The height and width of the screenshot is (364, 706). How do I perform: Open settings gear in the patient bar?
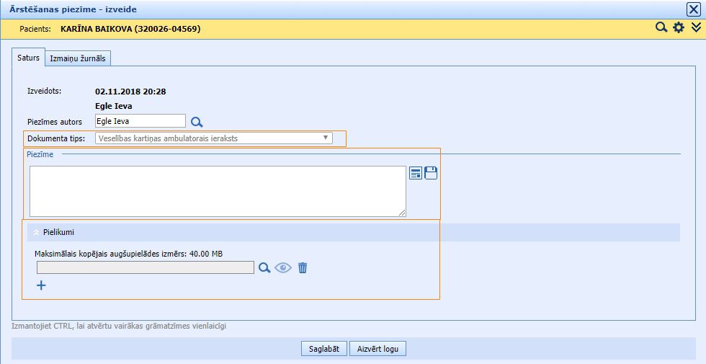(x=678, y=27)
